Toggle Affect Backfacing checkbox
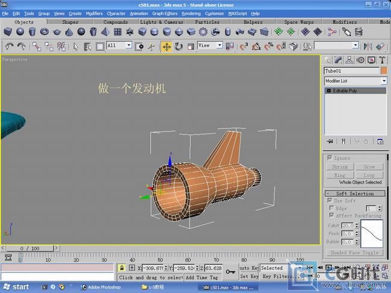Viewport: 391px width, 293px height. tap(331, 215)
